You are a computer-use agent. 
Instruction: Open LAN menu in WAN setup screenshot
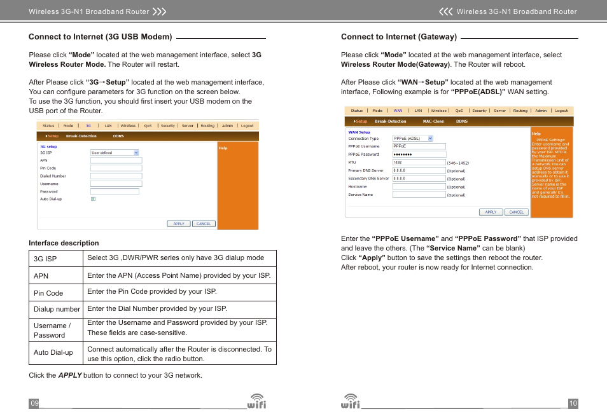(x=419, y=111)
